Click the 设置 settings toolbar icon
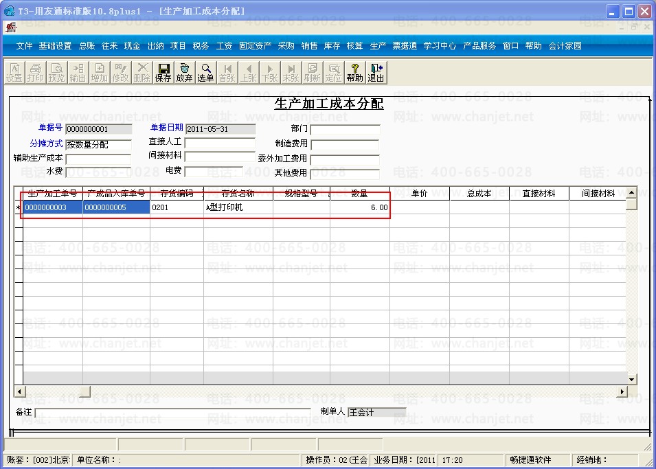This screenshot has width=656, height=469. point(14,73)
